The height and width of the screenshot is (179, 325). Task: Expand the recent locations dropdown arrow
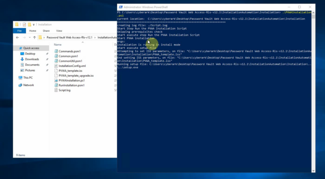coord(29,38)
